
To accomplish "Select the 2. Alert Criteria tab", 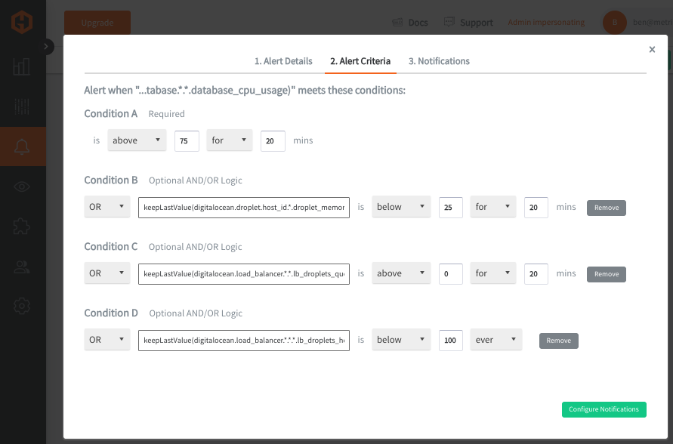I will click(x=360, y=61).
